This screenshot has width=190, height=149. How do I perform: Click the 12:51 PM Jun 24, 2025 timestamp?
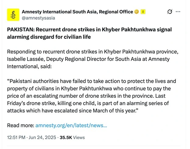coord(31,137)
